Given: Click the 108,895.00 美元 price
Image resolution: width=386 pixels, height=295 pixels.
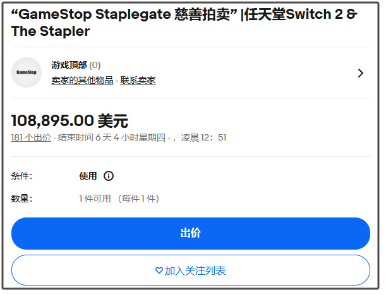Looking at the screenshot, I should click(69, 120).
